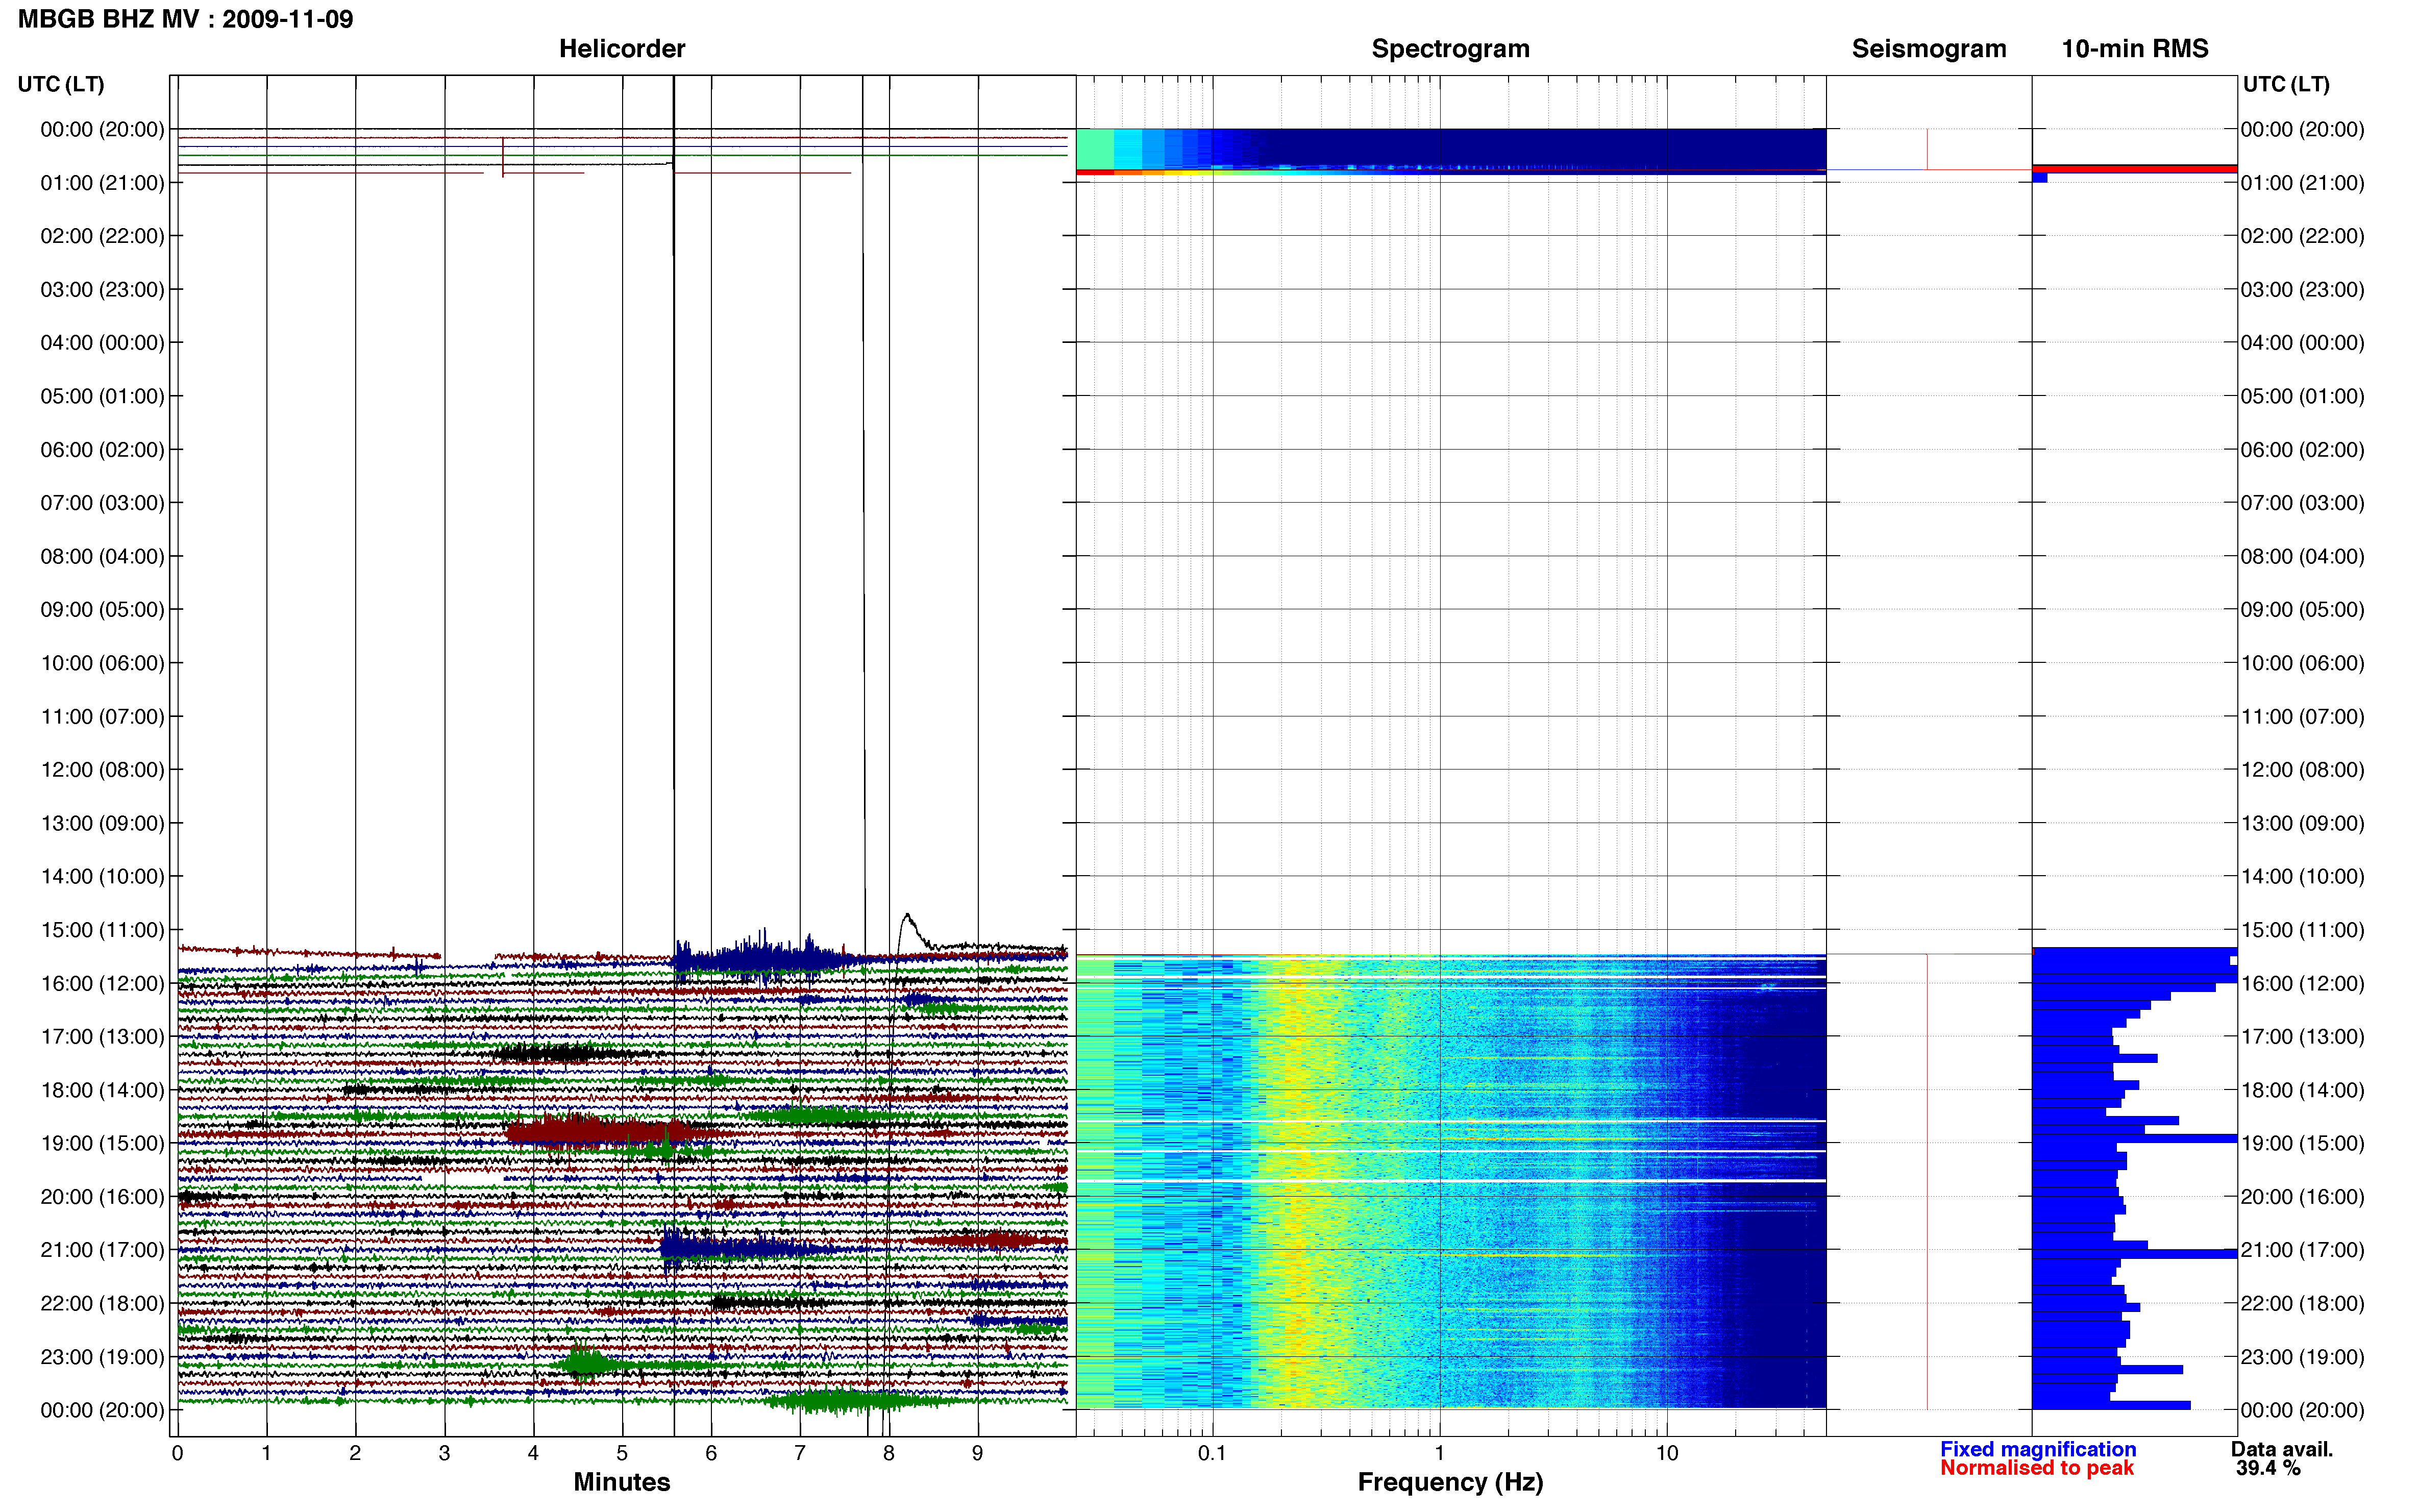Click the '10' frequency tick label
Image resolution: width=2419 pixels, height=1512 pixels.
[x=1667, y=1453]
